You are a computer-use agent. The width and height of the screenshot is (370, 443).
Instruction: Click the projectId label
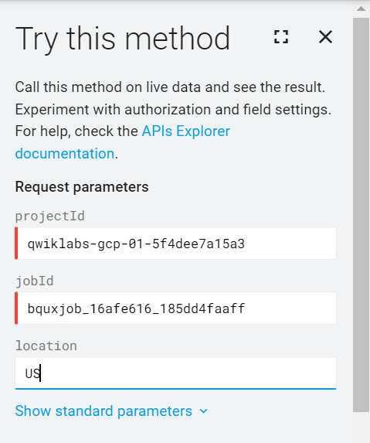tap(50, 216)
